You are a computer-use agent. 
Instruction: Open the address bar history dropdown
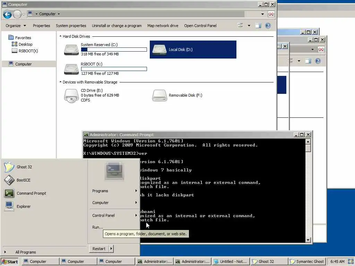[262, 14]
